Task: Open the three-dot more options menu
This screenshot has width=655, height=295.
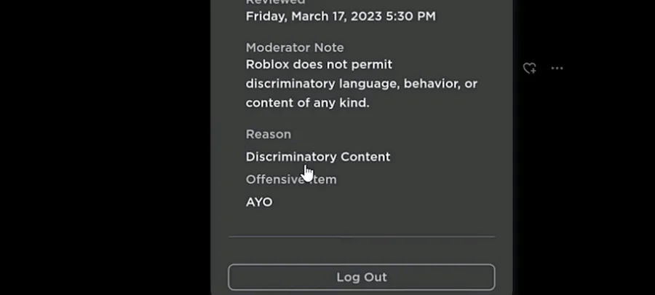Action: point(557,68)
